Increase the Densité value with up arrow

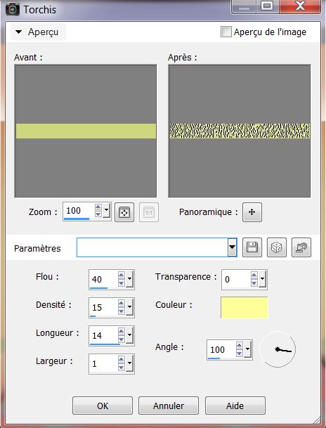click(122, 304)
